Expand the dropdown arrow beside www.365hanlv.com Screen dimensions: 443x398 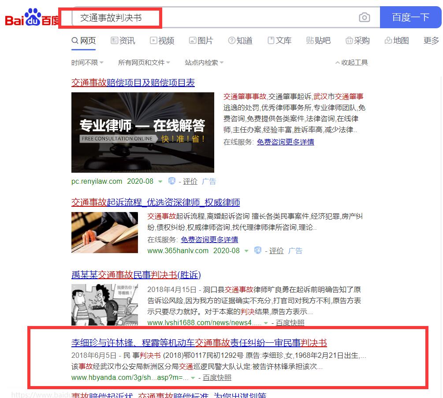pos(246,251)
